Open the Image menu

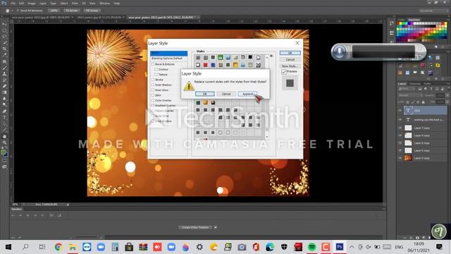pos(32,3)
